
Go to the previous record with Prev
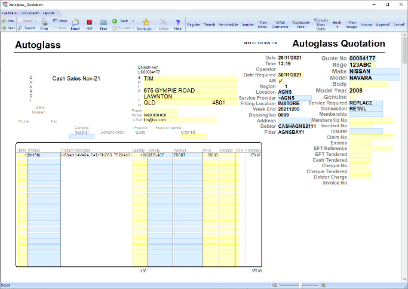click(8, 21)
